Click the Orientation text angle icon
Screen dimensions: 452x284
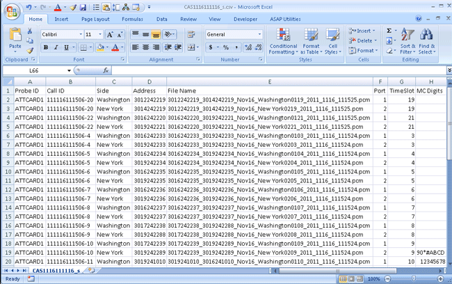[x=168, y=34]
